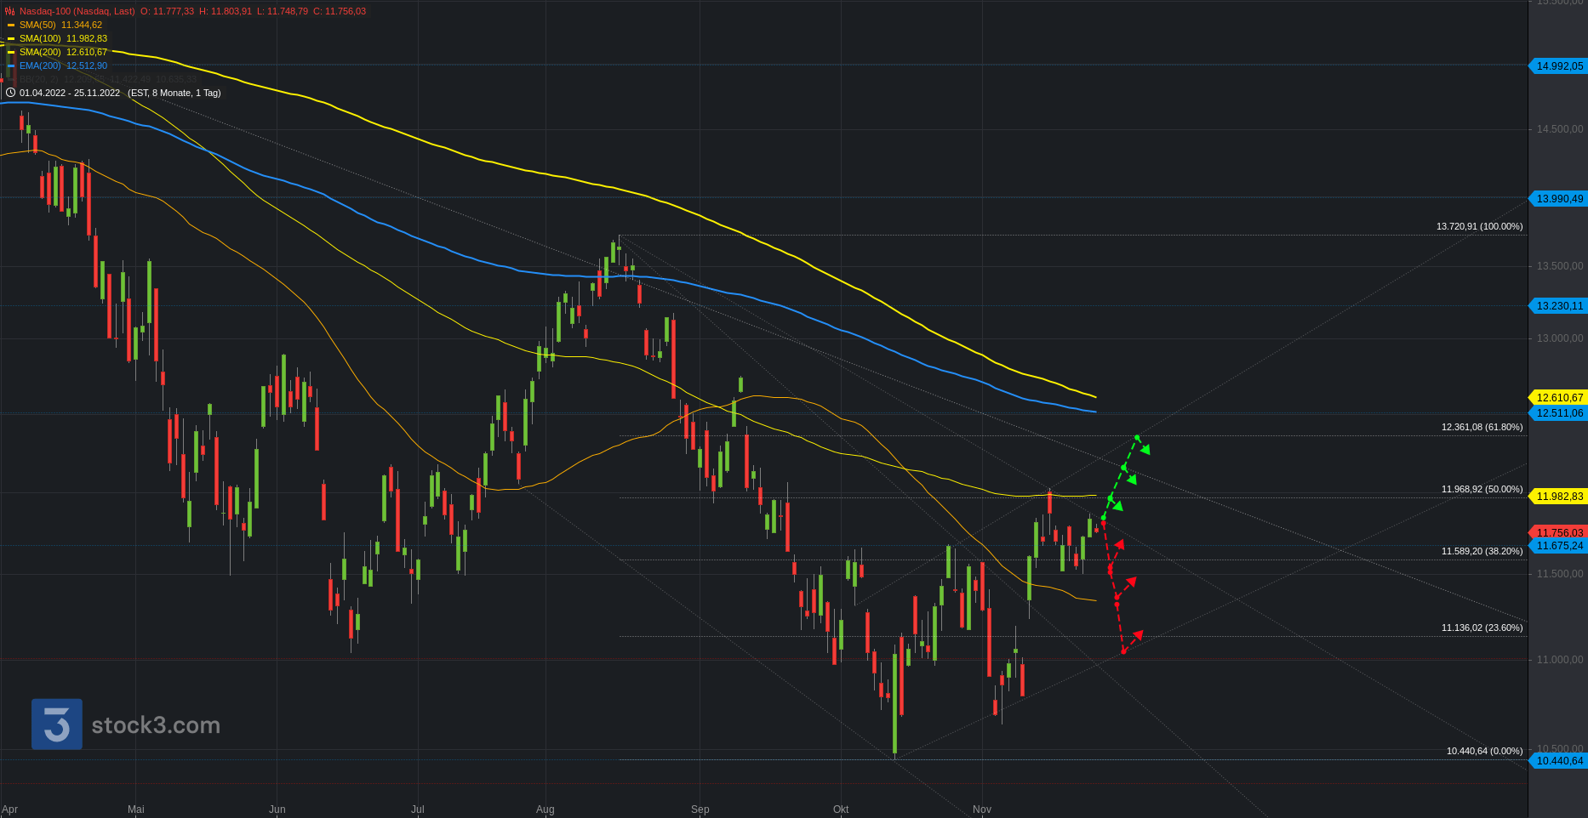Click the blue 11.675,24 price tag

(x=1559, y=545)
